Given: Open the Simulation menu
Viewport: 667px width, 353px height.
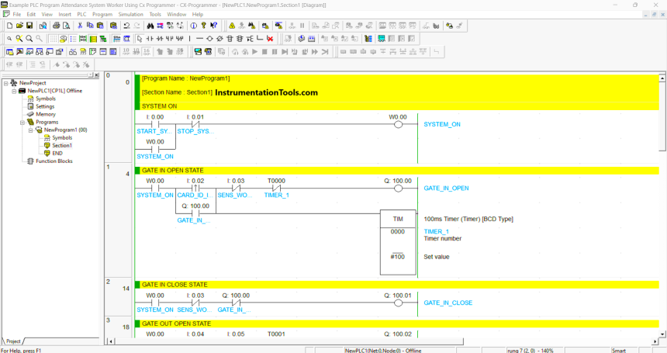Looking at the screenshot, I should coord(130,14).
